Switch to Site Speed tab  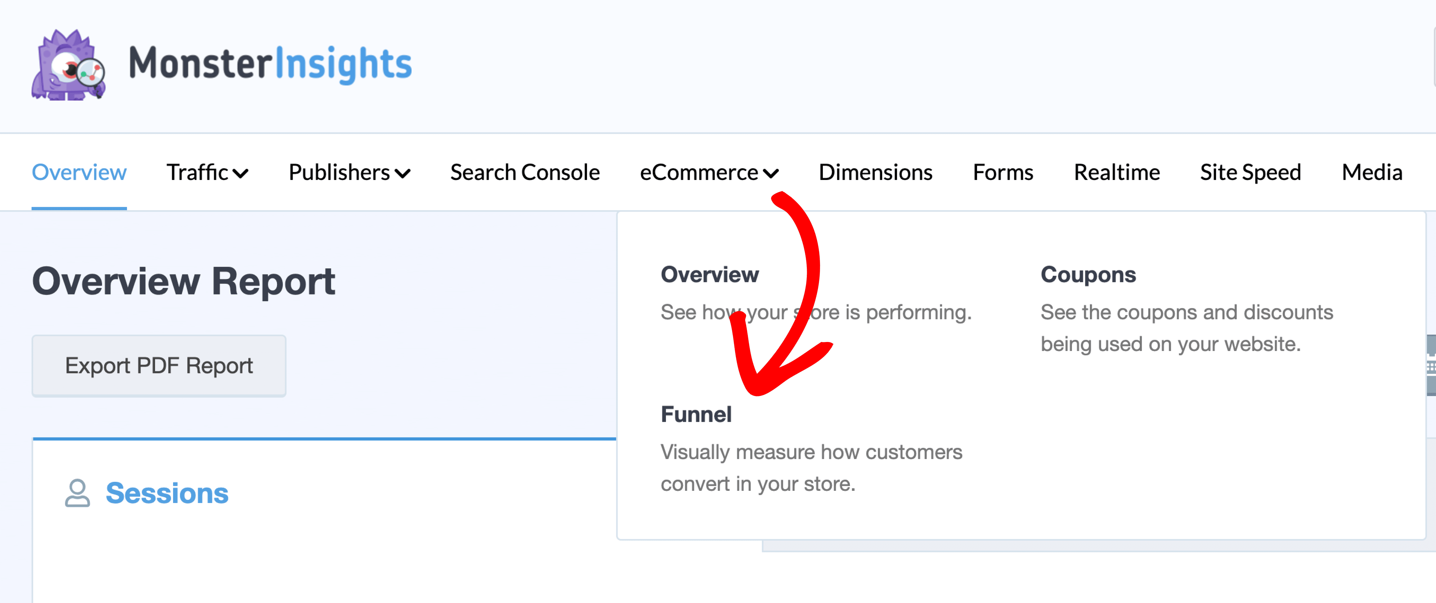[1250, 173]
